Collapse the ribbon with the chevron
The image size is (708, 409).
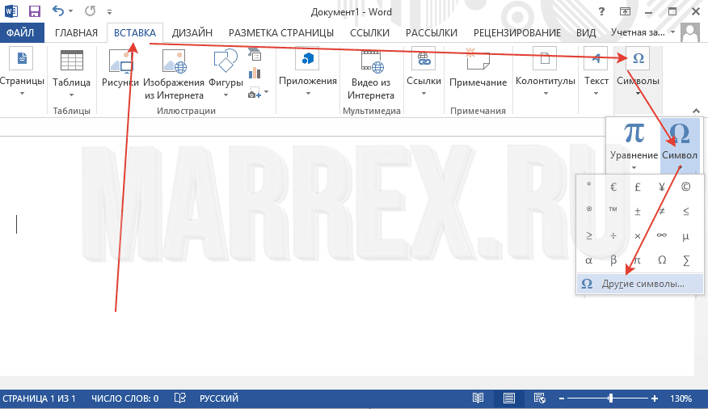(696, 111)
